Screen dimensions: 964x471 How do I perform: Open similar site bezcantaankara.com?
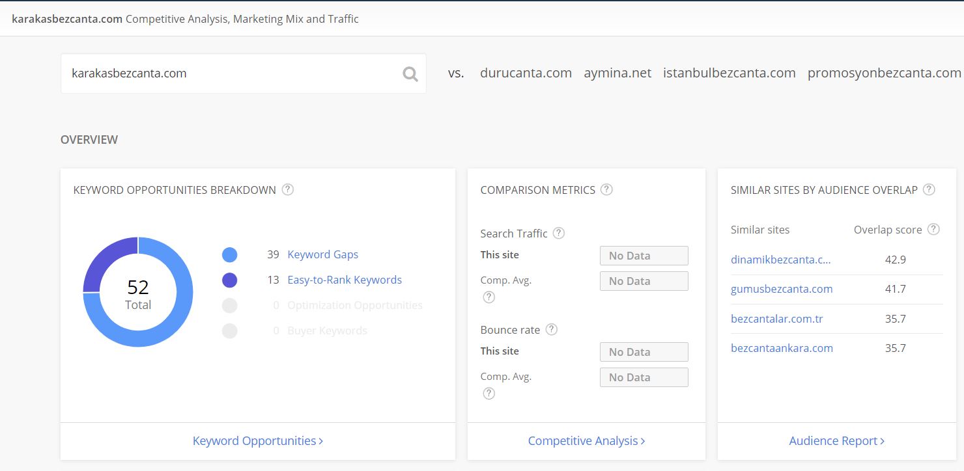click(x=782, y=348)
